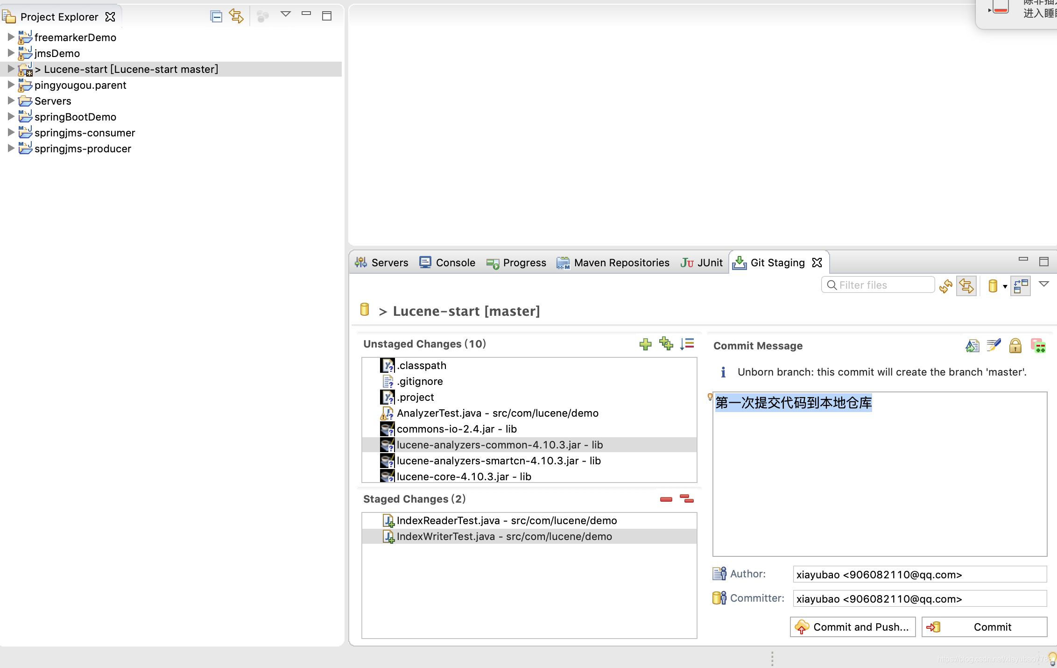Click the stage all changes icon
This screenshot has width=1057, height=668.
(x=666, y=343)
